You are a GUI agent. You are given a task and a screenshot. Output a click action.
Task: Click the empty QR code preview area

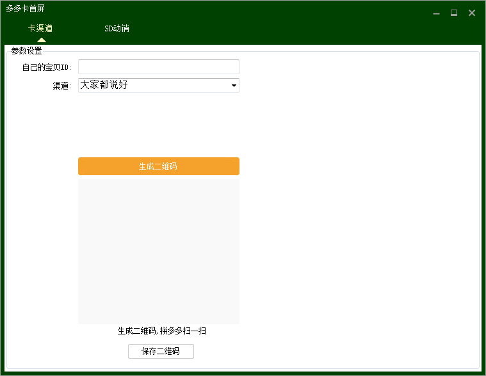[x=158, y=249]
